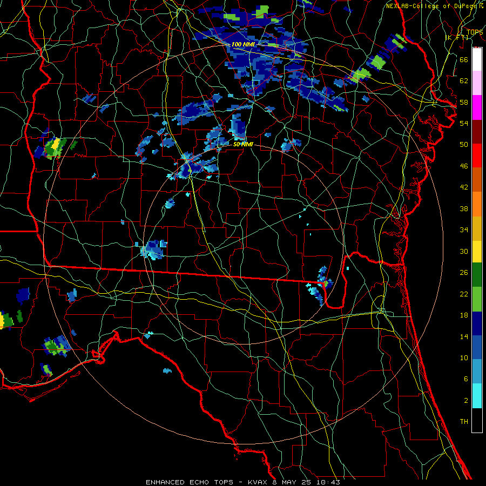
Task: Click the legend value 42
Action: click(x=464, y=187)
